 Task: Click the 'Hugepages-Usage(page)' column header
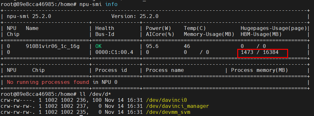tap(274, 28)
